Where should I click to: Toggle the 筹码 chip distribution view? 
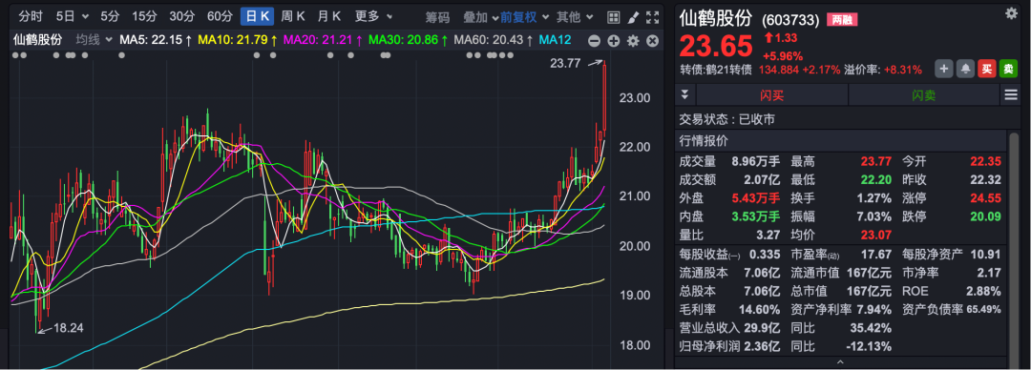(x=437, y=17)
